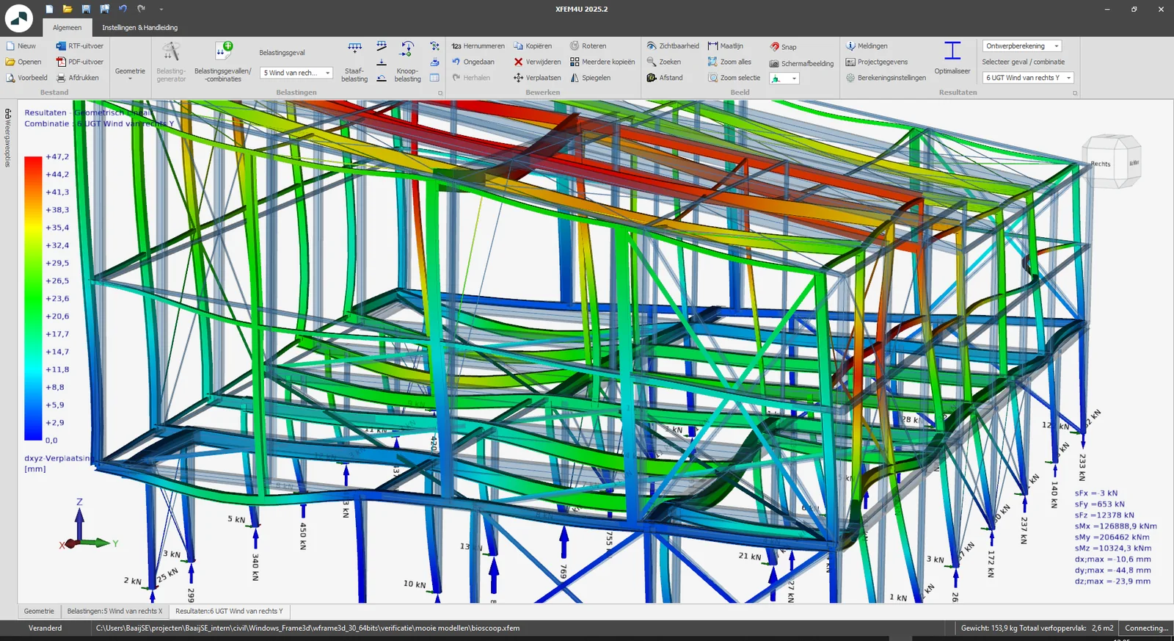The image size is (1174, 641).
Task: Click Hernummeren
Action: [x=478, y=46]
